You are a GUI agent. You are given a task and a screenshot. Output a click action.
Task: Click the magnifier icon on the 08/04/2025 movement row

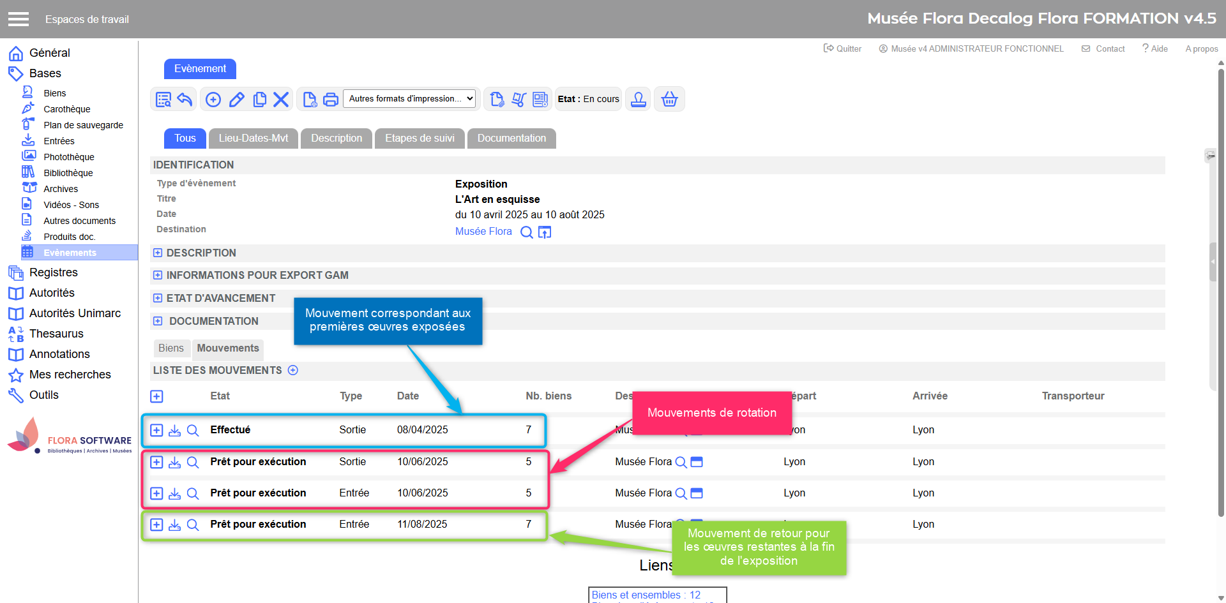[193, 430]
